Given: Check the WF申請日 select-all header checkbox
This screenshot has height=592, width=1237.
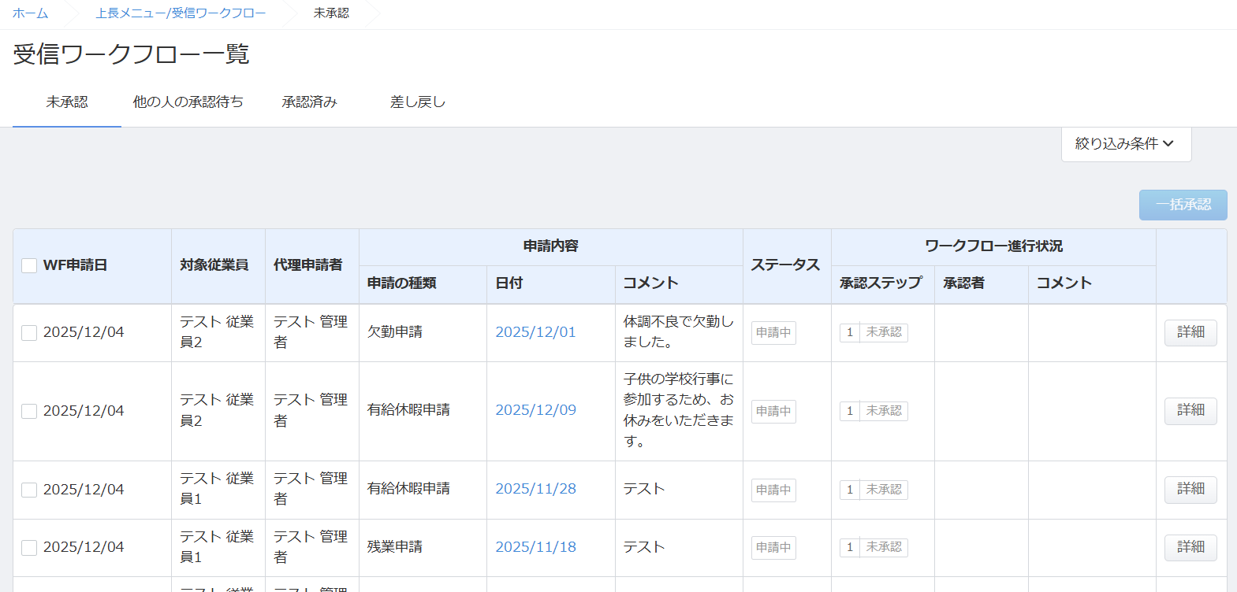Looking at the screenshot, I should pyautogui.click(x=29, y=266).
